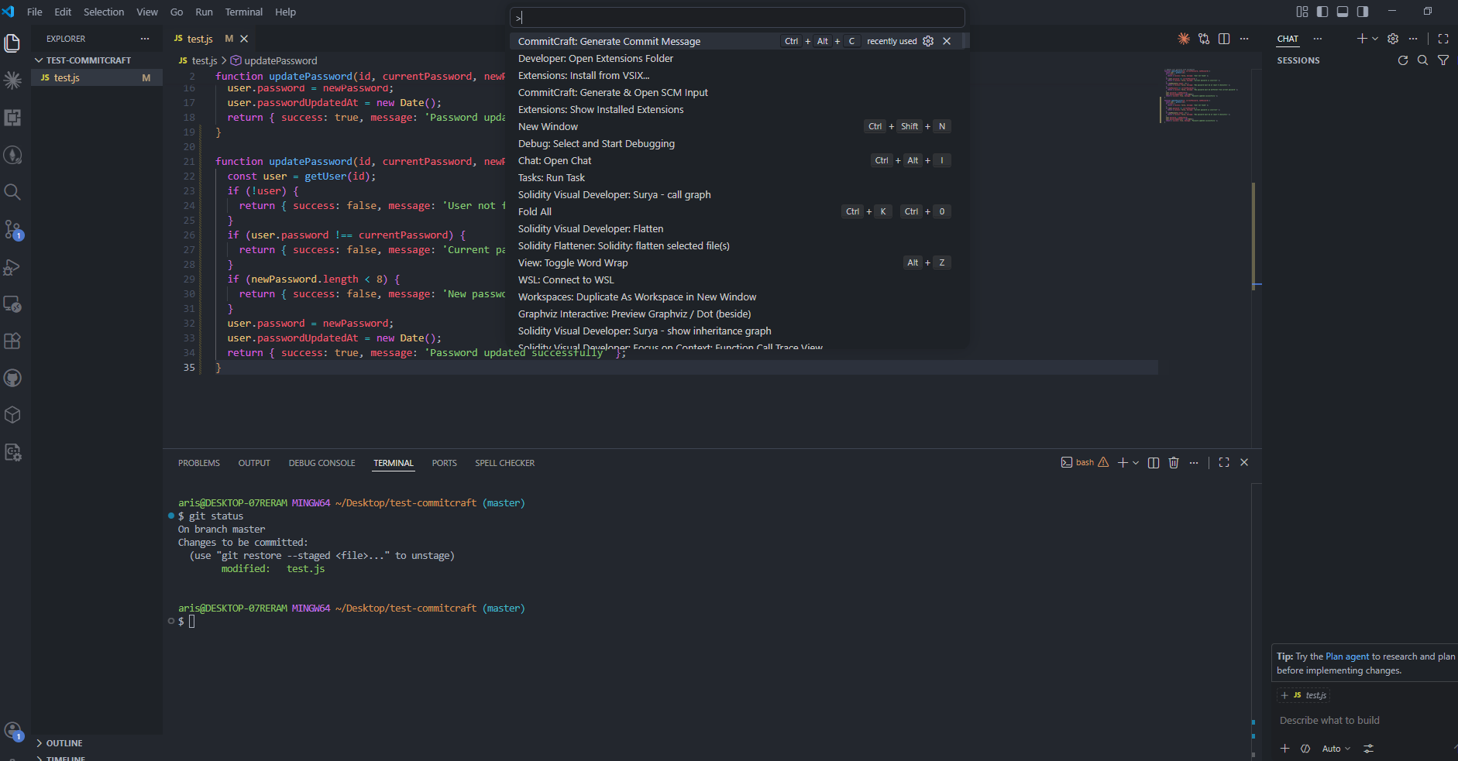Select test.js in the Explorer tree
Screen dimensions: 1458x761
pos(97,77)
